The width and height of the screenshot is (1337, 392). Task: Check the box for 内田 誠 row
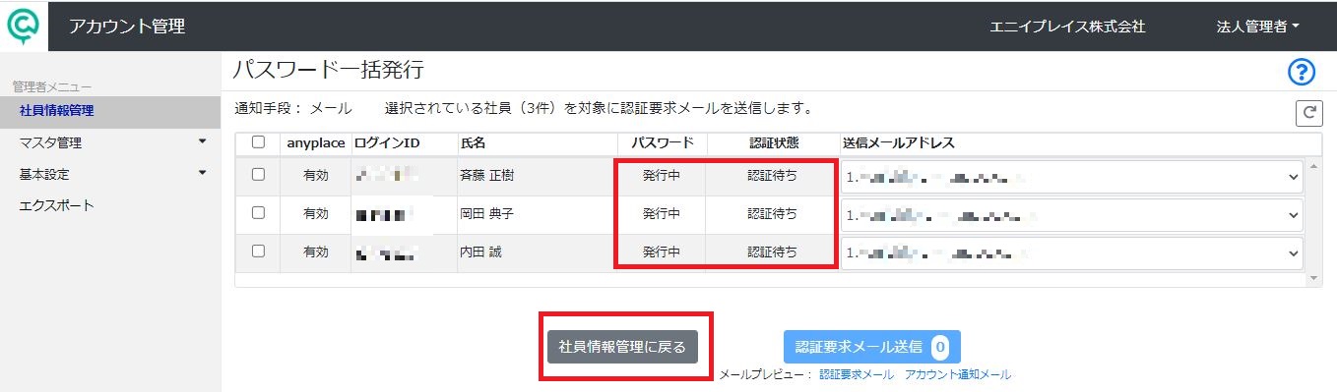258,251
